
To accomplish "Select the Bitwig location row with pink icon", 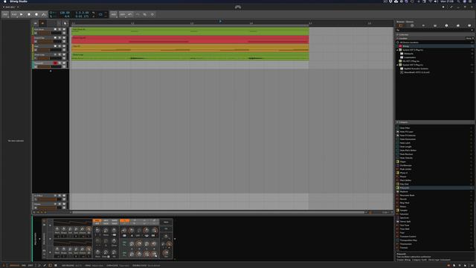I will click(x=434, y=46).
